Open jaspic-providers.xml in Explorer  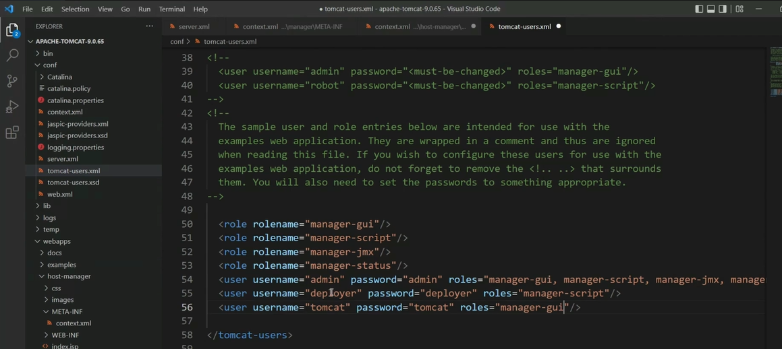[x=78, y=123]
